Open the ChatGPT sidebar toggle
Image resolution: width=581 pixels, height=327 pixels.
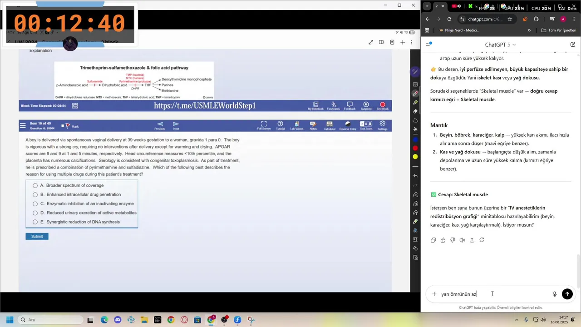[429, 45]
